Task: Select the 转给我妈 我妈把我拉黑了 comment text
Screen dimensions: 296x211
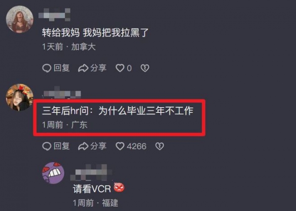Action: (95, 33)
